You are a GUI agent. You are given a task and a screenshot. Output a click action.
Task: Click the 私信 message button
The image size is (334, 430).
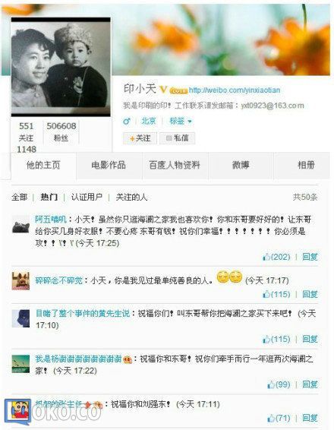pos(178,138)
